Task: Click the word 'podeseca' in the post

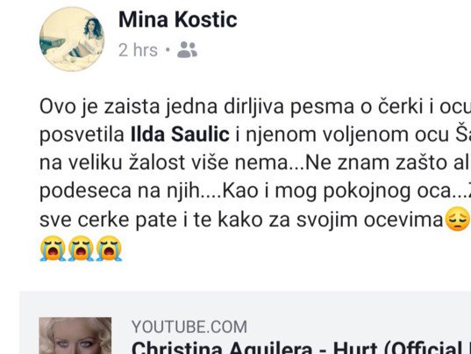Action: coord(85,191)
